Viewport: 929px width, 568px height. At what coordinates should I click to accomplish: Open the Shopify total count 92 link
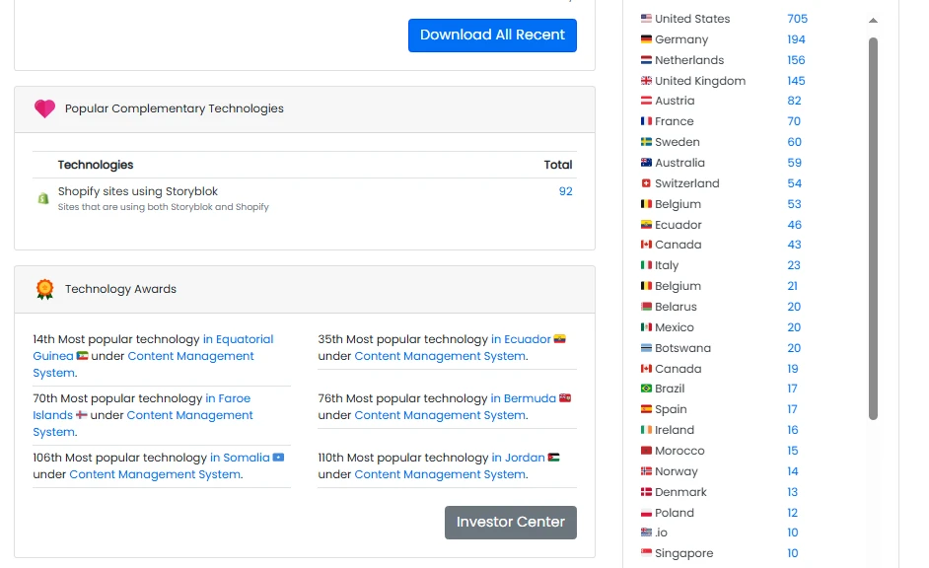point(565,191)
